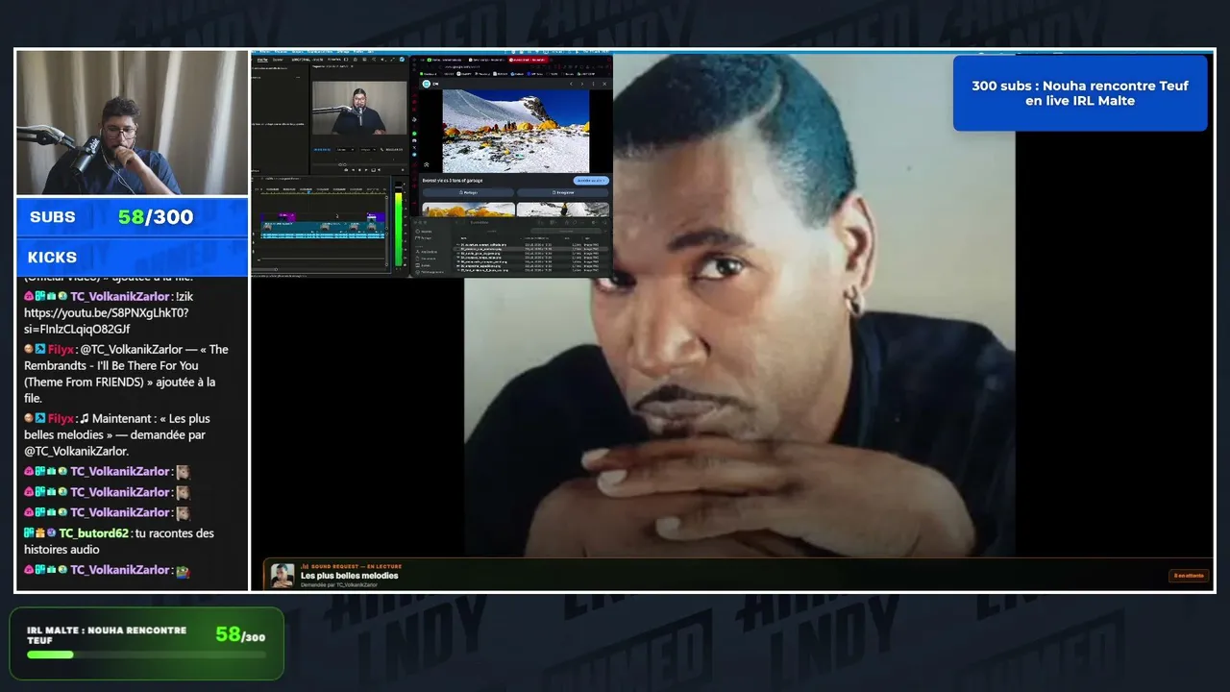Open the yellow tents related thumbnail

click(x=468, y=210)
